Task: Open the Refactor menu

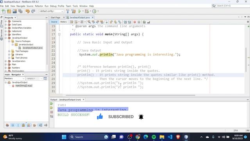Action: 39,6
